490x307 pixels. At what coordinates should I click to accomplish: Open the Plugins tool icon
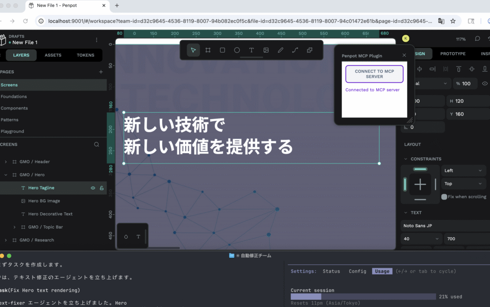coord(310,50)
